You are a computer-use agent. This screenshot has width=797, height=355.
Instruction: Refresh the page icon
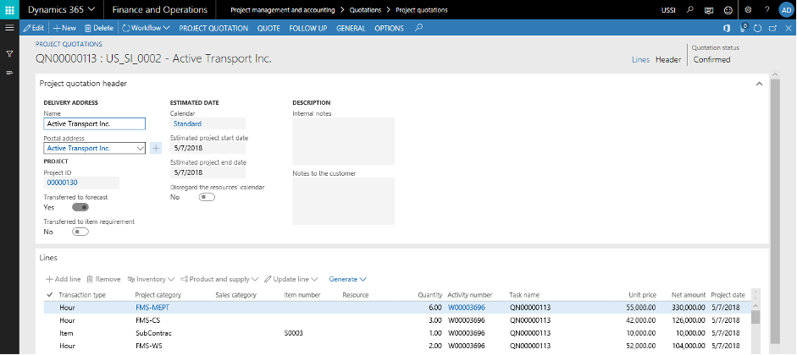[757, 29]
